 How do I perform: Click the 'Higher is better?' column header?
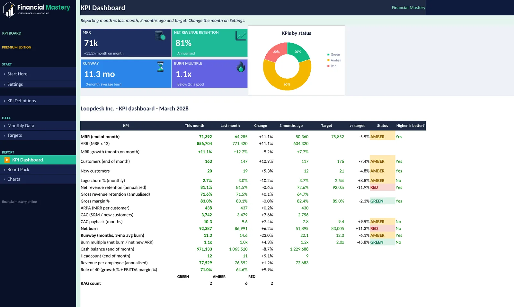click(x=410, y=126)
